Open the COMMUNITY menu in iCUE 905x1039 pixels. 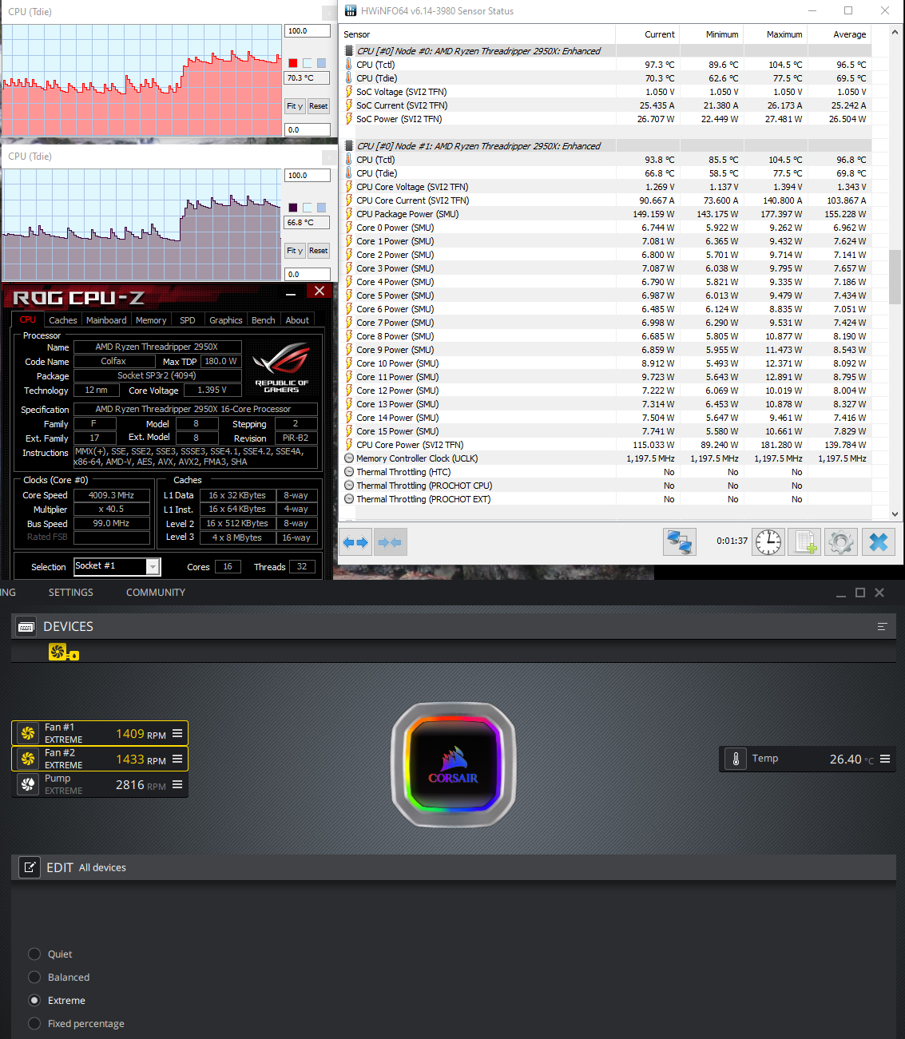[x=156, y=593]
